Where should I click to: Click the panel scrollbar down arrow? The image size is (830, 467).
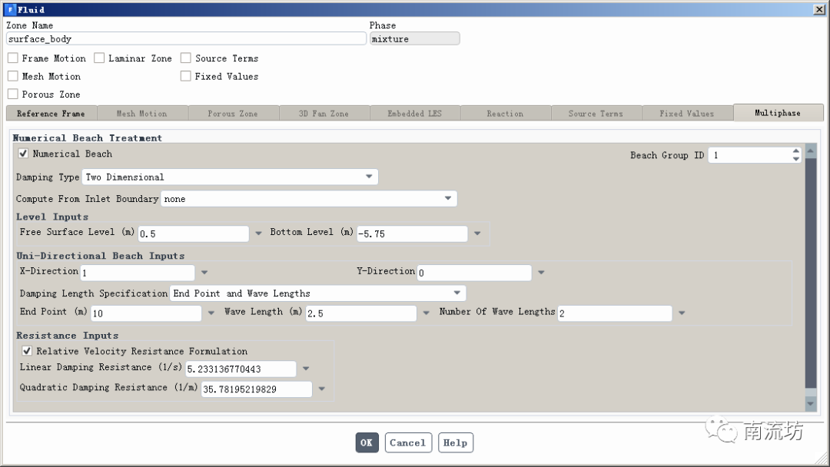[811, 403]
